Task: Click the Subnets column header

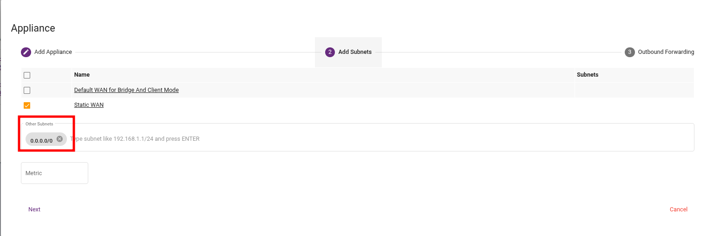Action: (x=587, y=75)
